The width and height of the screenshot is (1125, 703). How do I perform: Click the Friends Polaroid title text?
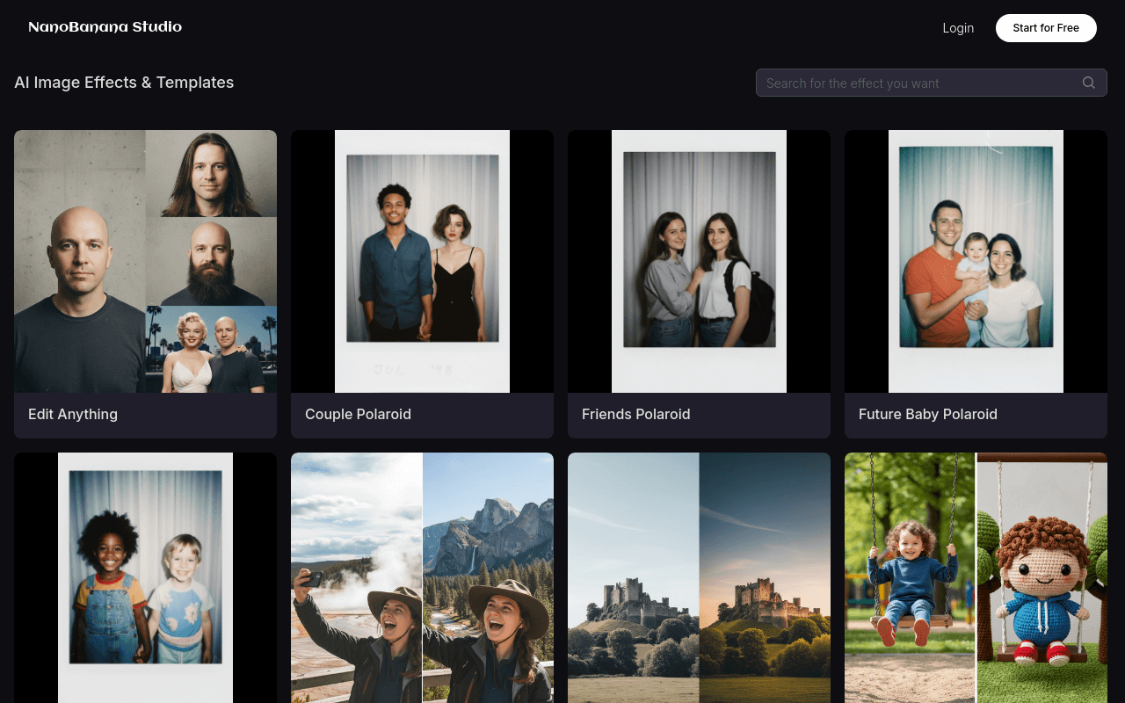coord(635,414)
